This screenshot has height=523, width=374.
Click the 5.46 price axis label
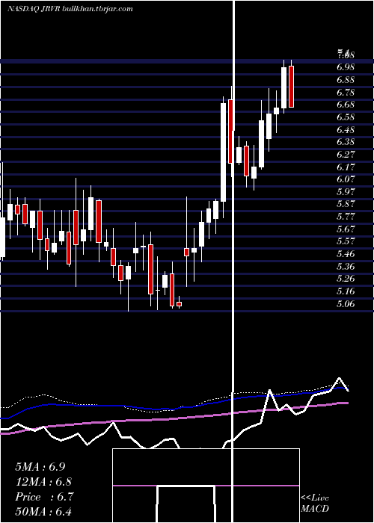coord(346,254)
